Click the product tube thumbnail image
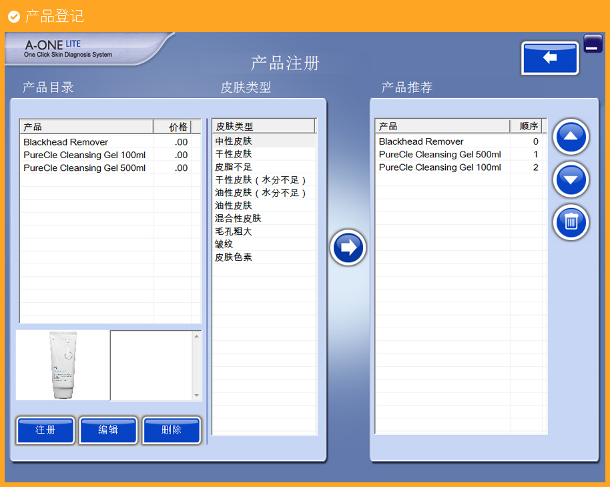The width and height of the screenshot is (610, 487). tap(63, 365)
